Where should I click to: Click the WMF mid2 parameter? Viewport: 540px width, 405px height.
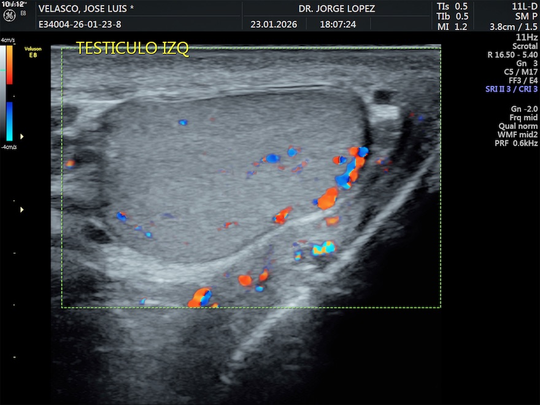[518, 134]
